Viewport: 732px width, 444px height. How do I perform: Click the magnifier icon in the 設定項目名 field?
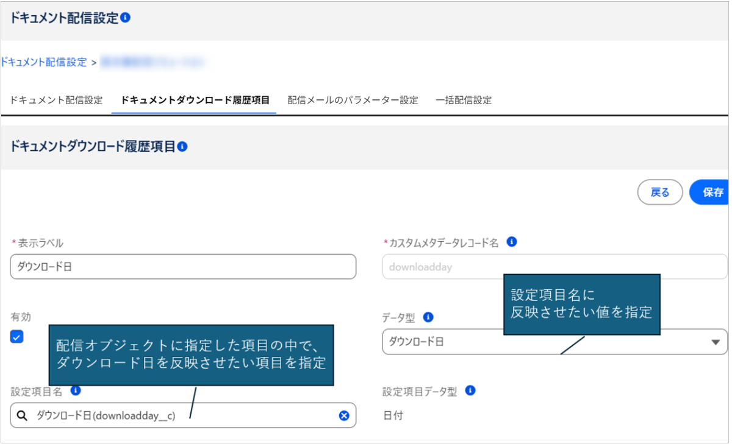coord(22,415)
